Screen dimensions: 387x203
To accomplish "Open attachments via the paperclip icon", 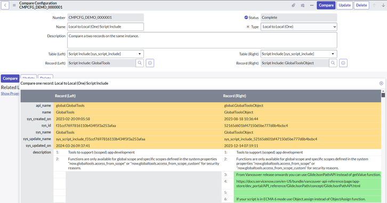I will (x=293, y=5).
